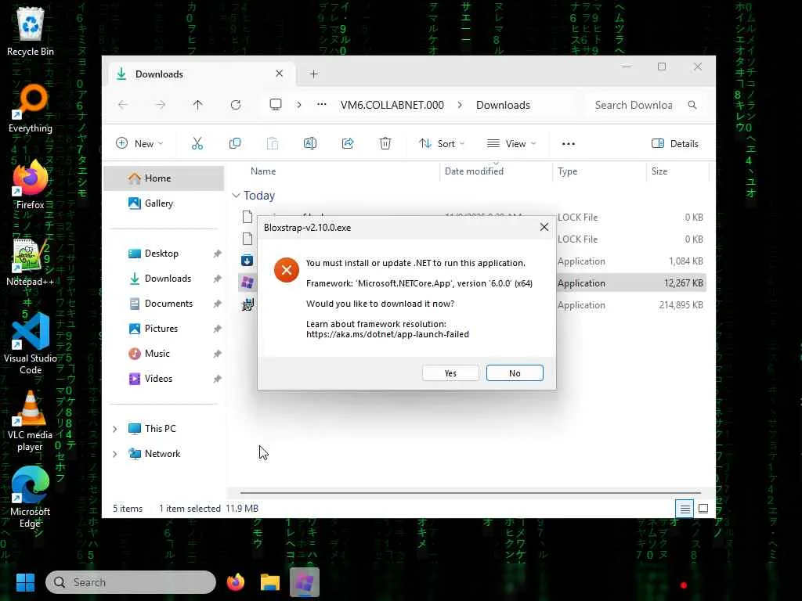Open the See more three-dots menu
The width and height of the screenshot is (802, 601).
(569, 144)
